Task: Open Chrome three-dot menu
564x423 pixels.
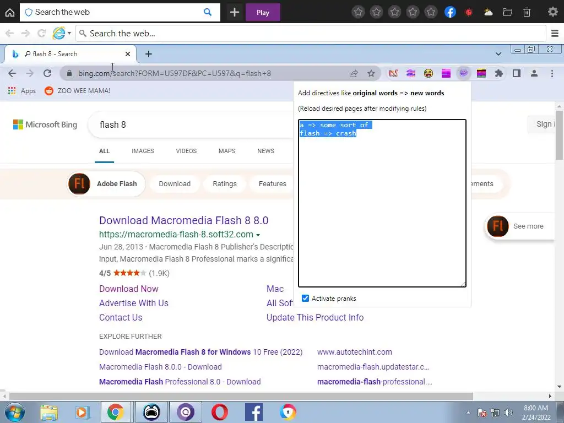Action: click(x=552, y=73)
